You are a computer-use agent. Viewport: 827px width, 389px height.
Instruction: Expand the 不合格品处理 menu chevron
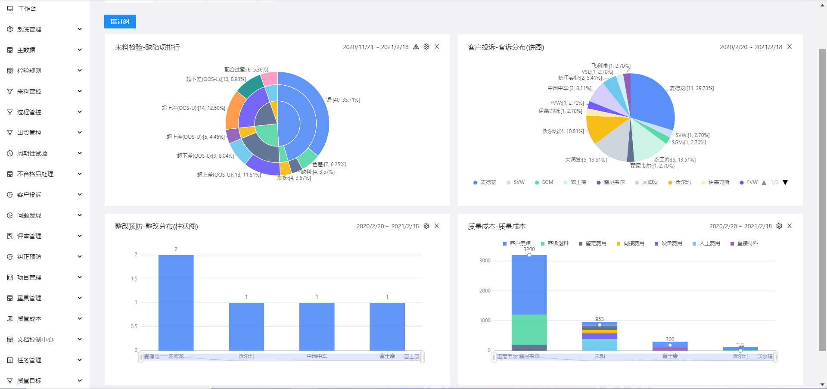(80, 174)
